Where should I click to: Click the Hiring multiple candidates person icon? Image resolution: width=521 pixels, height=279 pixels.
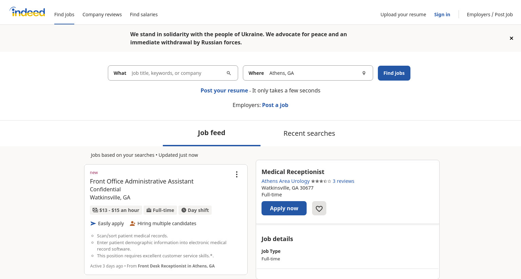pyautogui.click(x=133, y=223)
